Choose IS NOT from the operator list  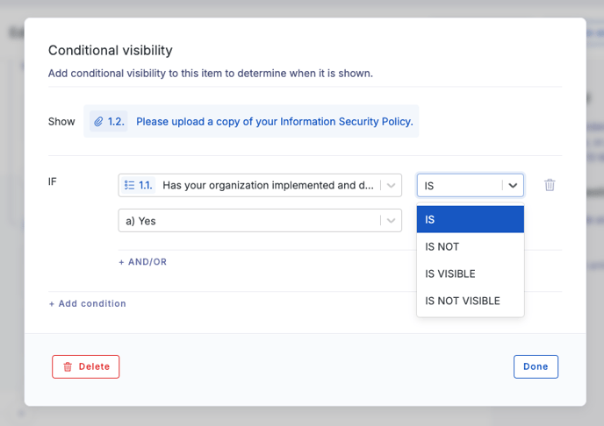coord(471,246)
